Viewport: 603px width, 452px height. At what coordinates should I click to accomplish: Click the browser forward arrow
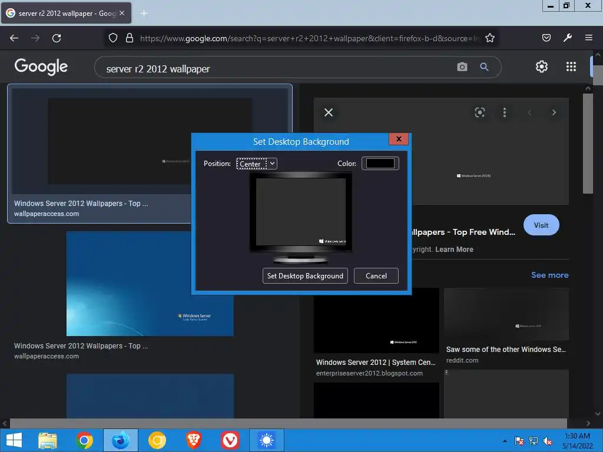tap(35, 38)
